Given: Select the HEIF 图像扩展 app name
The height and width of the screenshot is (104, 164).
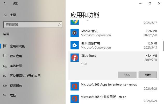Looking at the screenshot, I should [x=90, y=43].
